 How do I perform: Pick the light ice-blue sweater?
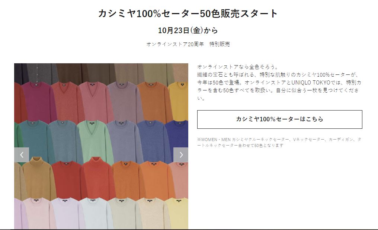[x=94, y=213]
